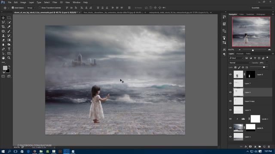
Task: Select the Gradient tool
Action: click(9, 40)
